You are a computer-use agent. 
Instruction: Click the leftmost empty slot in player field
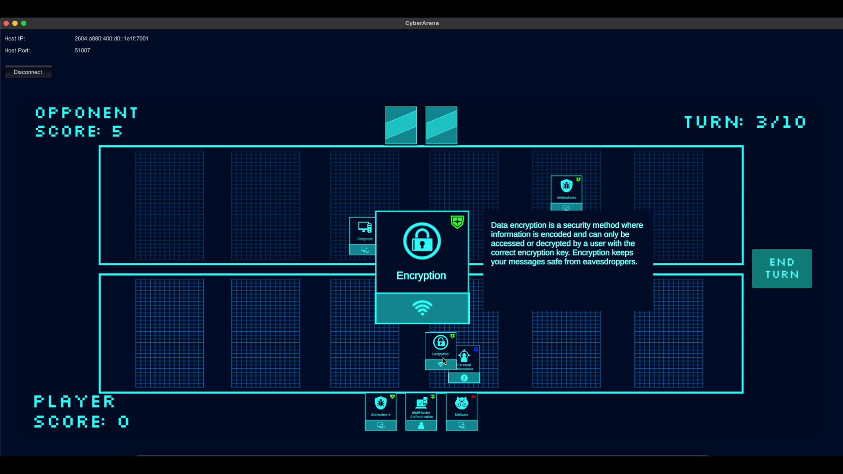click(x=169, y=334)
